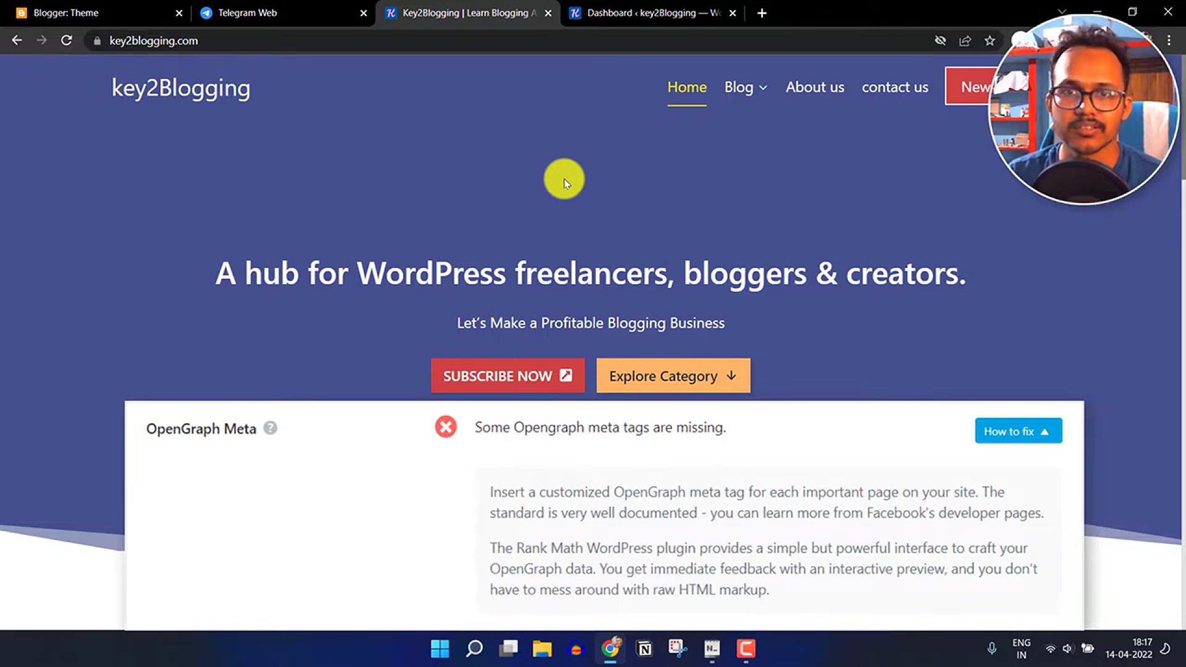The image size is (1186, 667).
Task: Open the About us page
Action: coord(815,87)
